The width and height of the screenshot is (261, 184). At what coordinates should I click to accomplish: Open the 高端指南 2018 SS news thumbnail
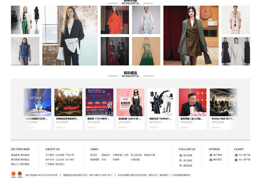(130, 102)
